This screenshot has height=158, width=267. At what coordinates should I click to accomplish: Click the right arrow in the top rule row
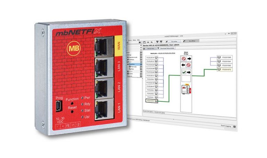(x=189, y=58)
